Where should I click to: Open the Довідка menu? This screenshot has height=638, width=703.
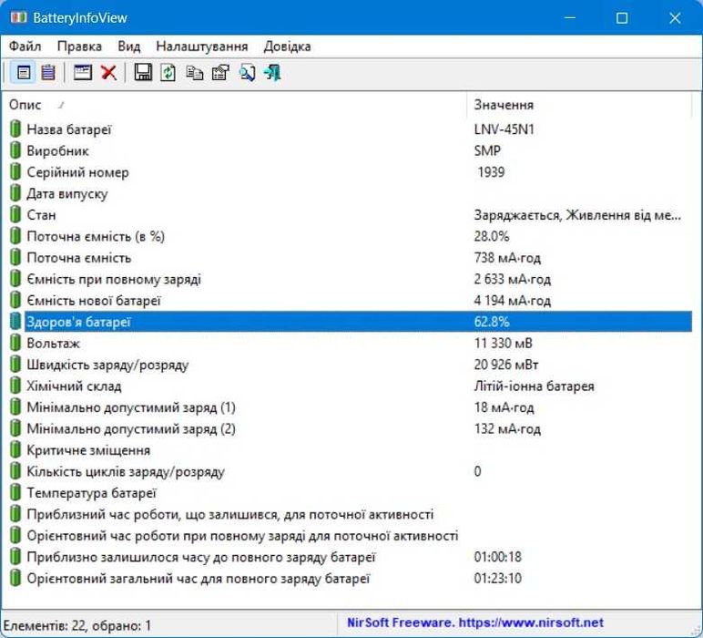[288, 46]
